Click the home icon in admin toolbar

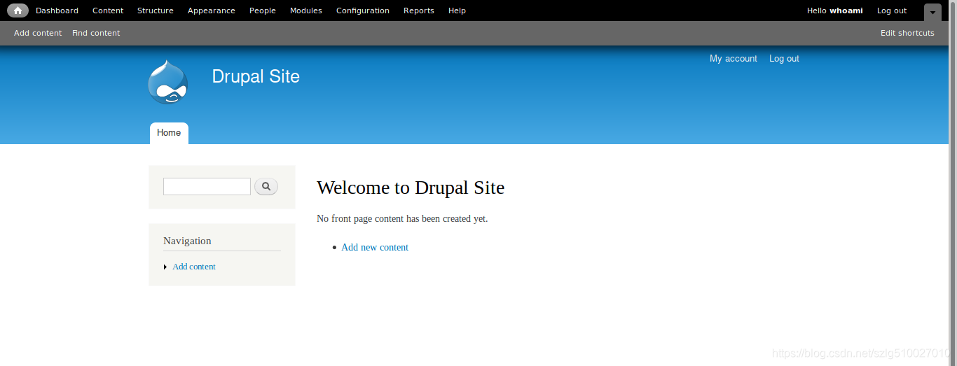(18, 10)
